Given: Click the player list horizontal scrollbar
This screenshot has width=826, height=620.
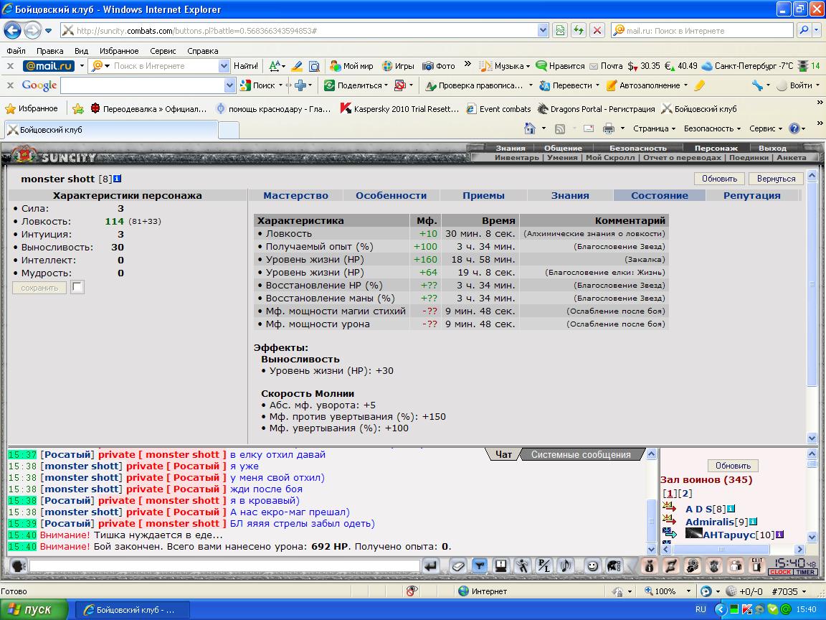Looking at the screenshot, I should point(733,550).
